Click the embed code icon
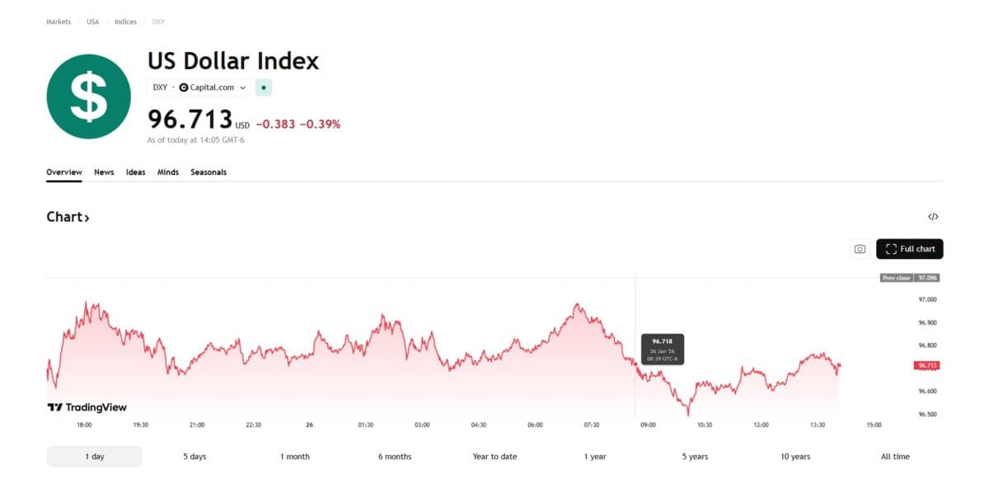Image resolution: width=989 pixels, height=484 pixels. point(933,217)
